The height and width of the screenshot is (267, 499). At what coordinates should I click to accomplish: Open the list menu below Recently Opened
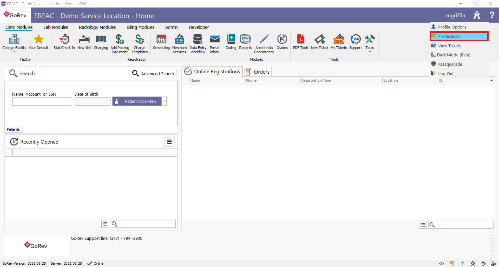105,224
